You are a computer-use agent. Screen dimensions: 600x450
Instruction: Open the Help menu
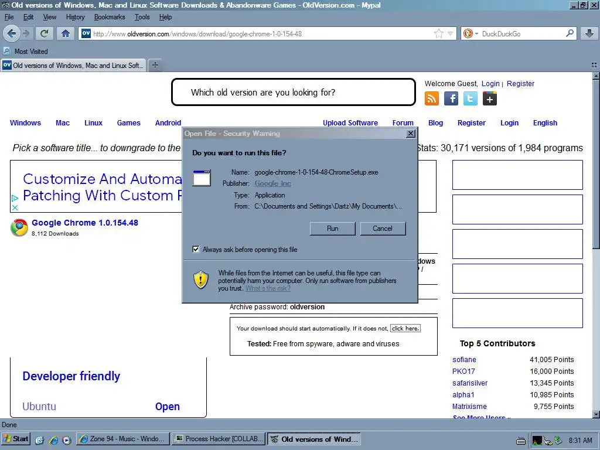(165, 17)
